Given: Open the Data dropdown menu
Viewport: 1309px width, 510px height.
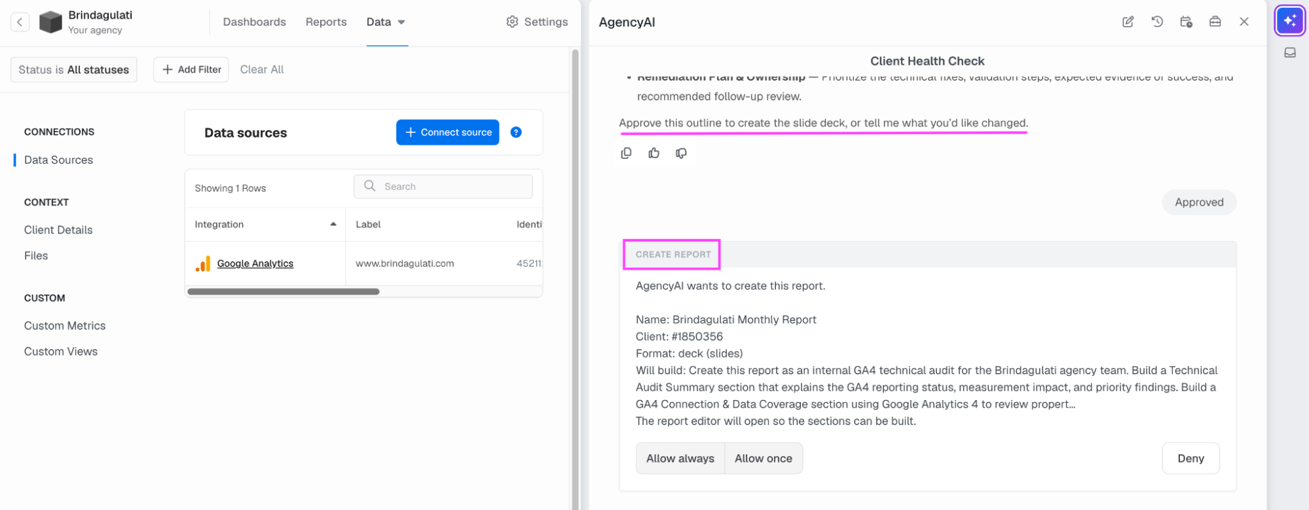Looking at the screenshot, I should click(386, 22).
